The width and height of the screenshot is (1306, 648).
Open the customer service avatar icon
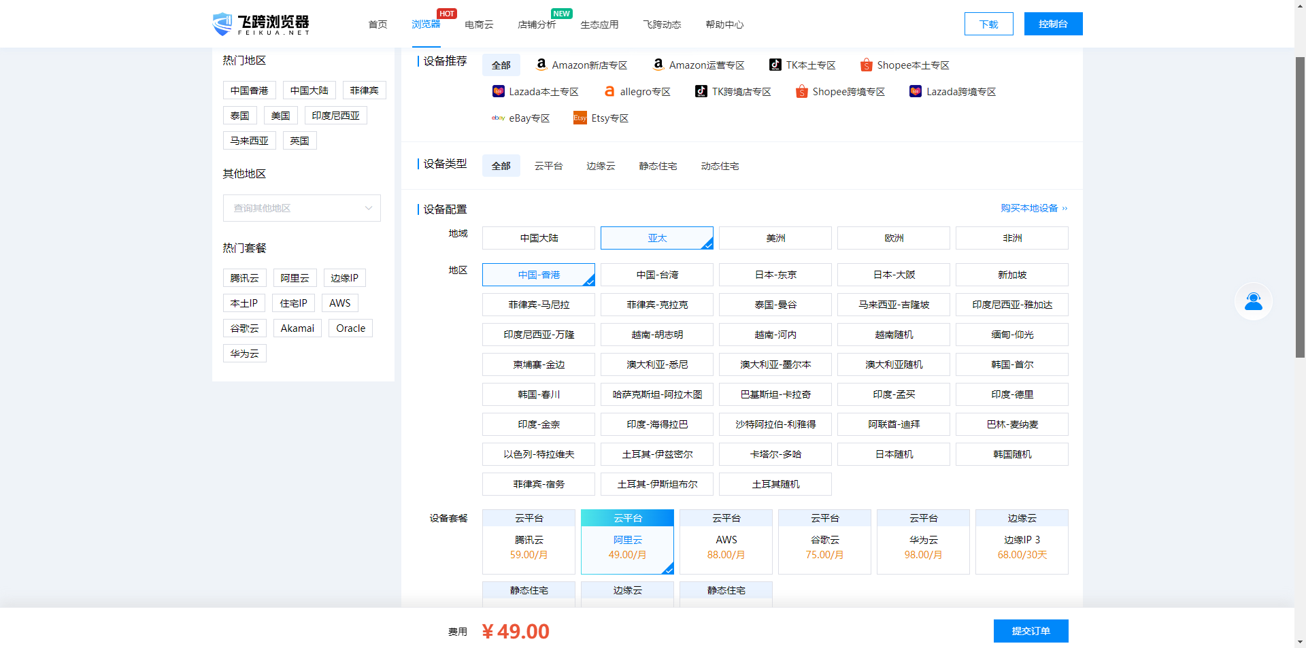pyautogui.click(x=1253, y=301)
